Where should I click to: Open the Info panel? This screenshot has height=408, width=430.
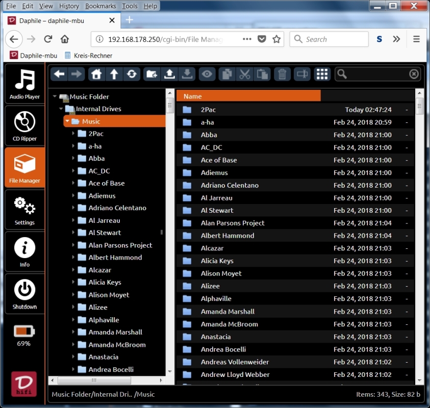(x=24, y=252)
